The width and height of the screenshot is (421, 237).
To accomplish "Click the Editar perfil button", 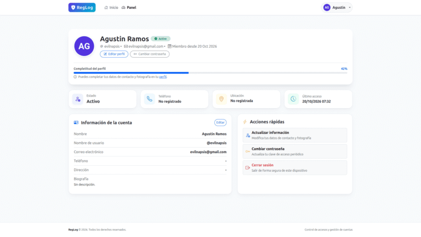I will coord(114,54).
